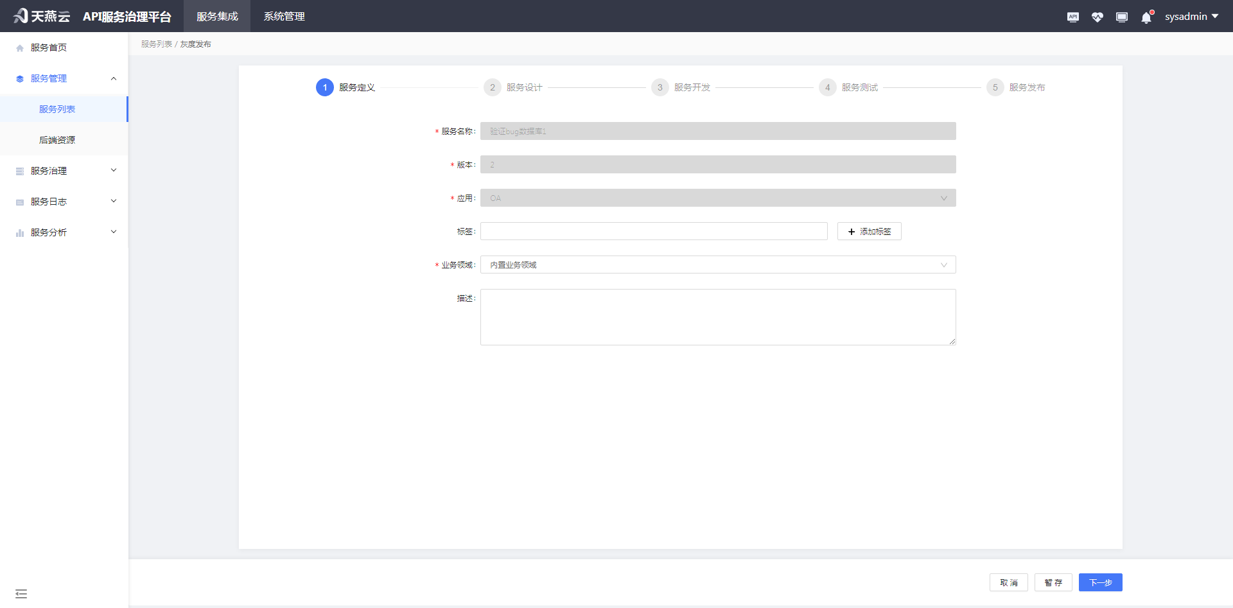Screen dimensions: 1233x608
Task: Select step 1 服务定义 indicator
Action: tap(324, 87)
